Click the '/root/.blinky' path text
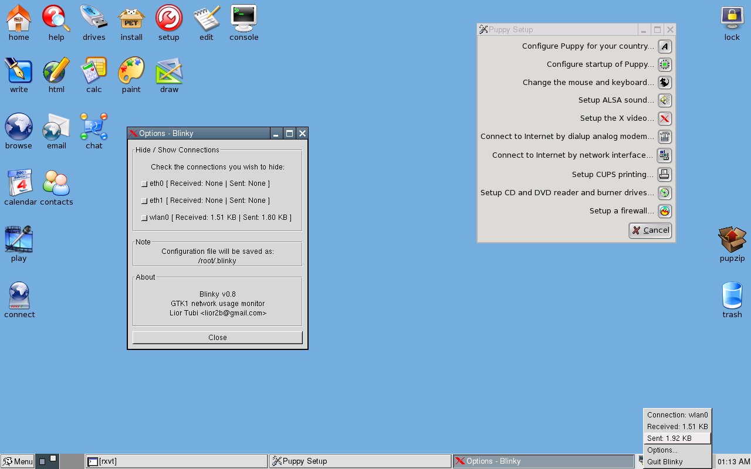 point(218,261)
